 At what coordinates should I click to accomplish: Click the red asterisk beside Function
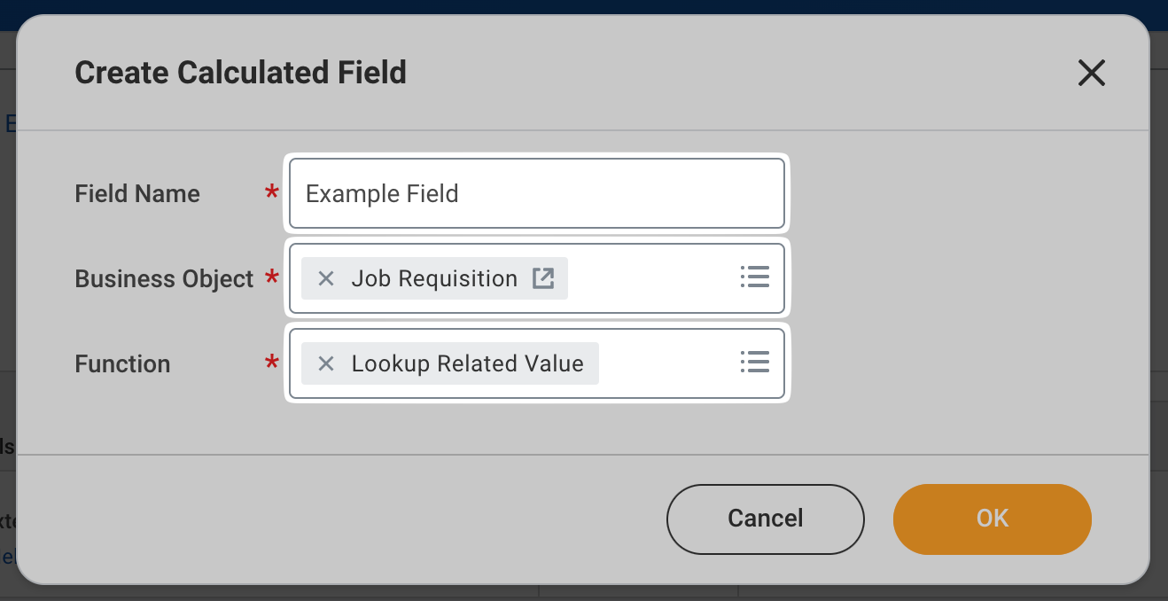tap(272, 363)
